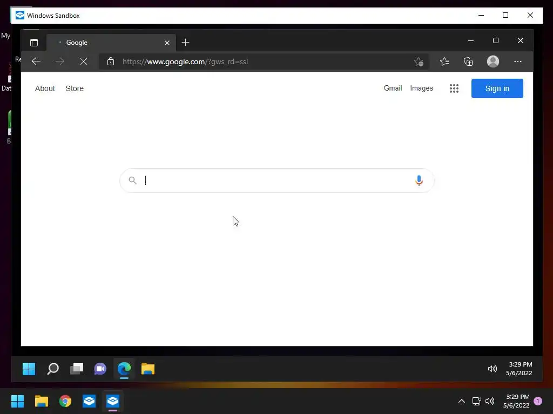Image resolution: width=553 pixels, height=414 pixels.
Task: Minimize the Edge browser window
Action: 471,40
